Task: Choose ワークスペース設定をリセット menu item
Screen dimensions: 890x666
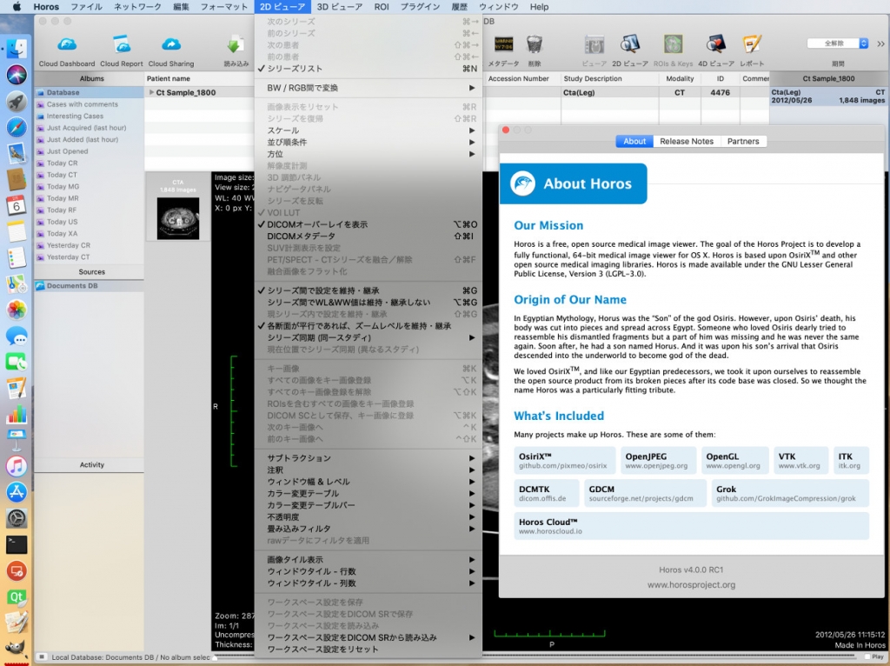Action: point(369,649)
